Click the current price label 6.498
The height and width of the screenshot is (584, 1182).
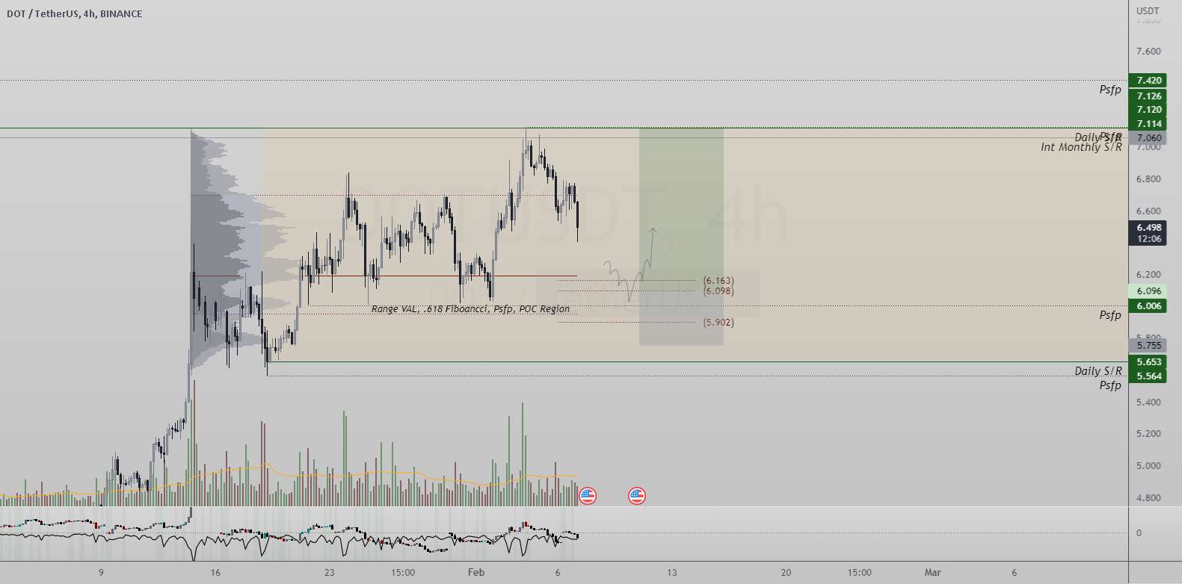pos(1148,227)
